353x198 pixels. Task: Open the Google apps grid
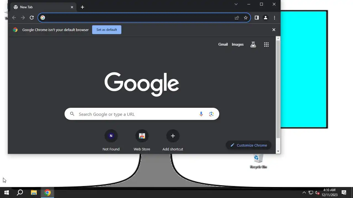266,45
